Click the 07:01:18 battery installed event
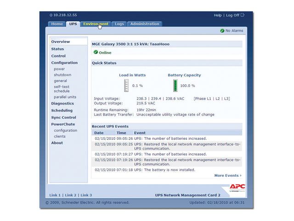This screenshot has width=294, height=221. click(167, 170)
